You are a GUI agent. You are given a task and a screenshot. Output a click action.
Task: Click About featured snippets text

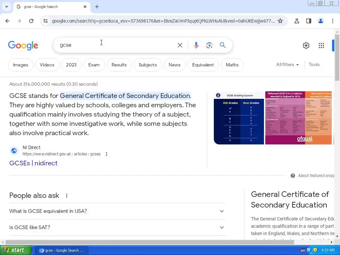pos(316,176)
